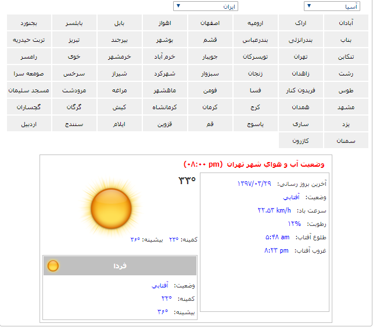Select خرم آباد city
This screenshot has width=373, height=327.
(x=165, y=56)
